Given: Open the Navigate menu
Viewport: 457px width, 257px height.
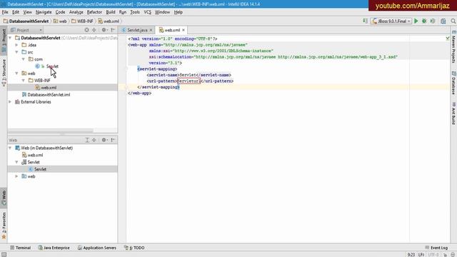Looking at the screenshot, I should tap(44, 12).
